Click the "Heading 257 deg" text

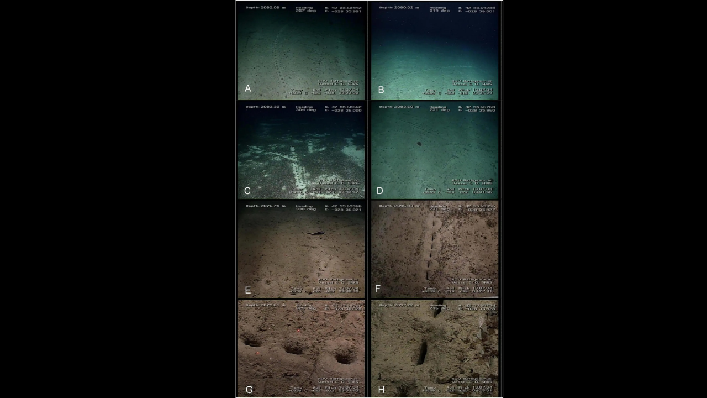pos(305,9)
